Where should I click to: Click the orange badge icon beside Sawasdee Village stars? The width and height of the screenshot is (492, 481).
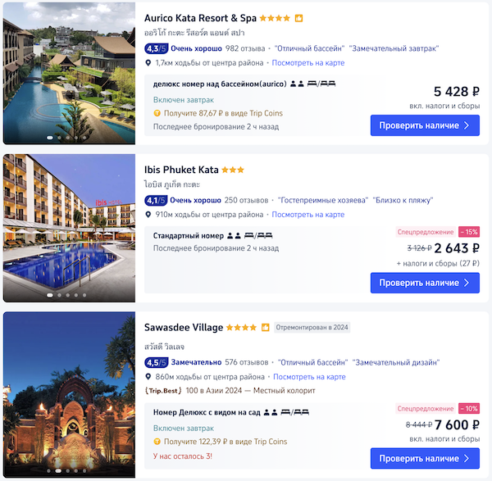[265, 328]
